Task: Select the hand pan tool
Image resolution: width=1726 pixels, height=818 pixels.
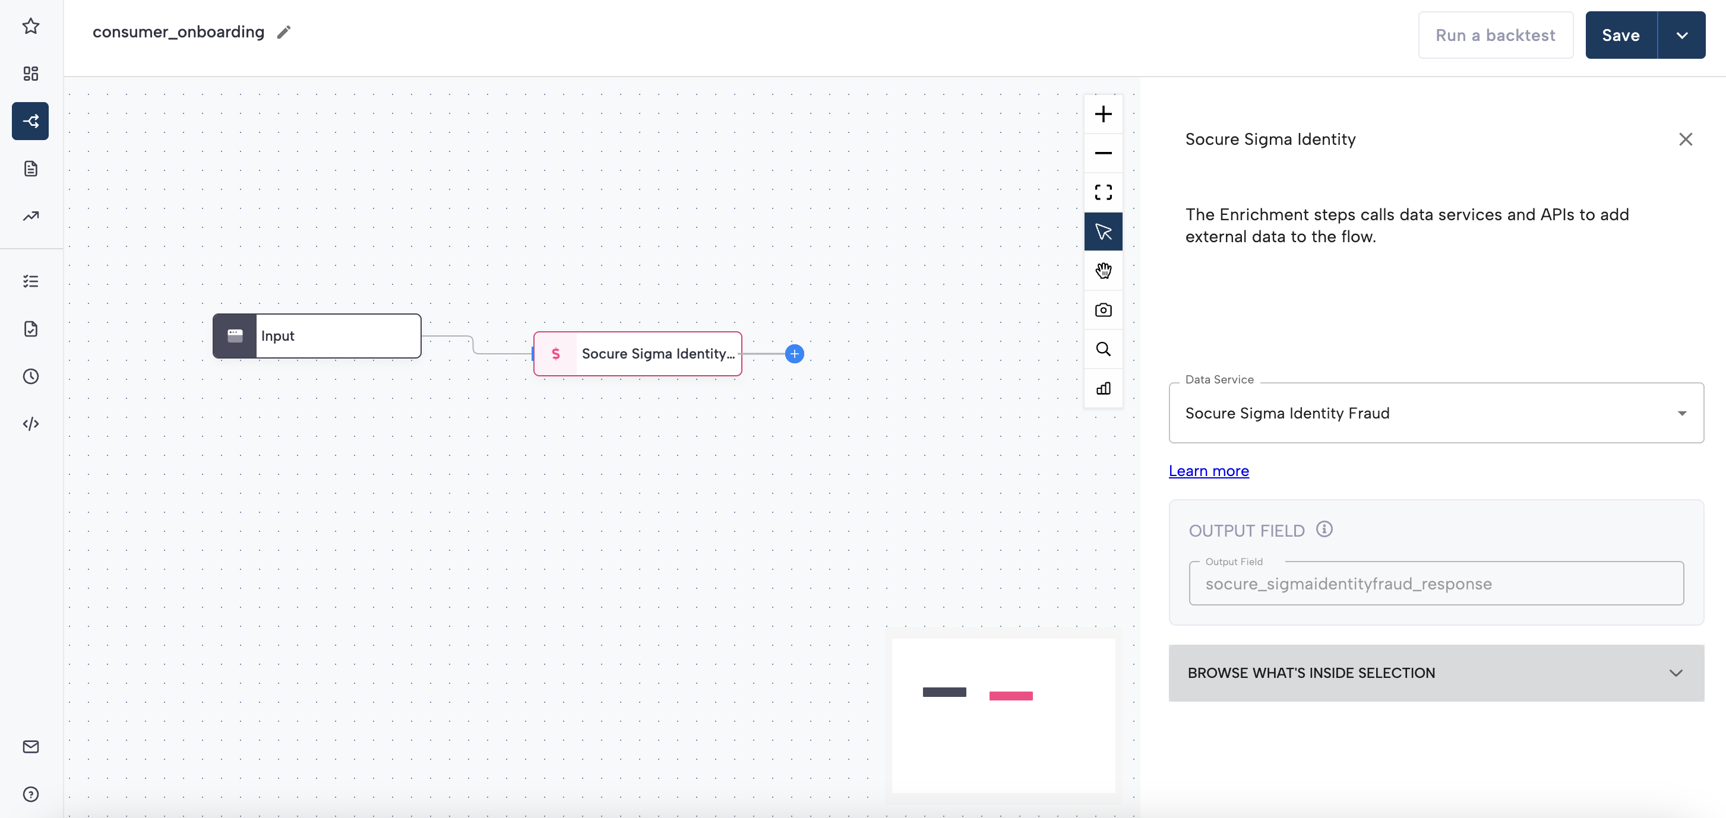Action: (1103, 271)
